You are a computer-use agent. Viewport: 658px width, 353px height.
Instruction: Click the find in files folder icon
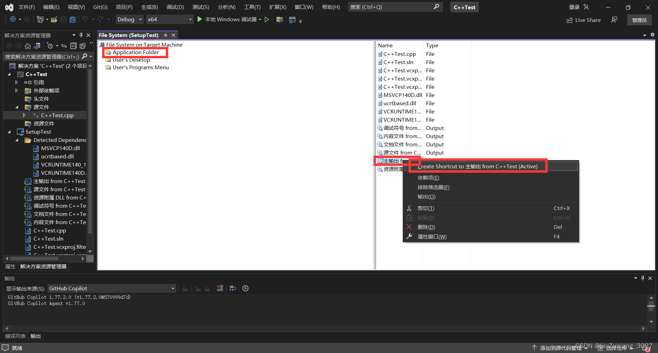click(x=280, y=20)
